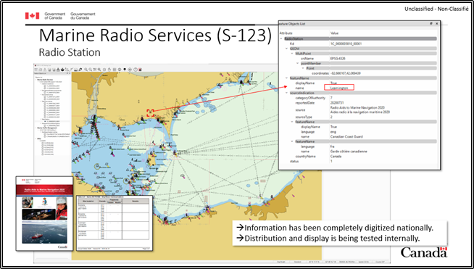Click the Value column header

click(x=334, y=33)
